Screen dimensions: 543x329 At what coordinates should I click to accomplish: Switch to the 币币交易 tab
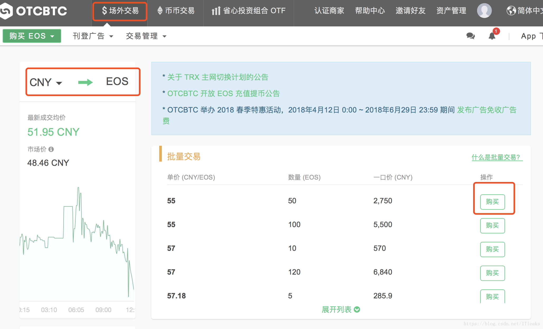(176, 11)
